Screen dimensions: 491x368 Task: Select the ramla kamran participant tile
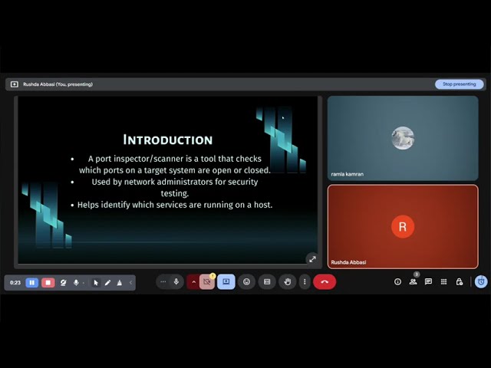tap(403, 138)
